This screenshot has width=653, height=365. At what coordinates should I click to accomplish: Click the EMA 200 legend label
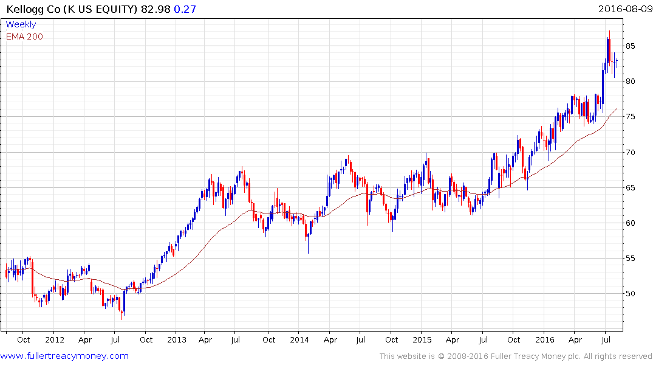click(x=24, y=36)
